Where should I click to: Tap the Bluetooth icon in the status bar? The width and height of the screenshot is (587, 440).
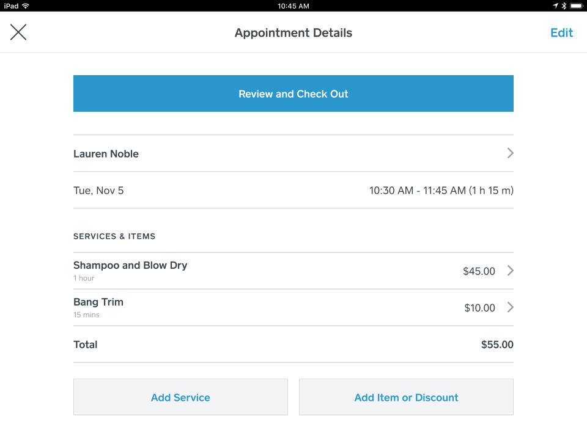(x=564, y=5)
